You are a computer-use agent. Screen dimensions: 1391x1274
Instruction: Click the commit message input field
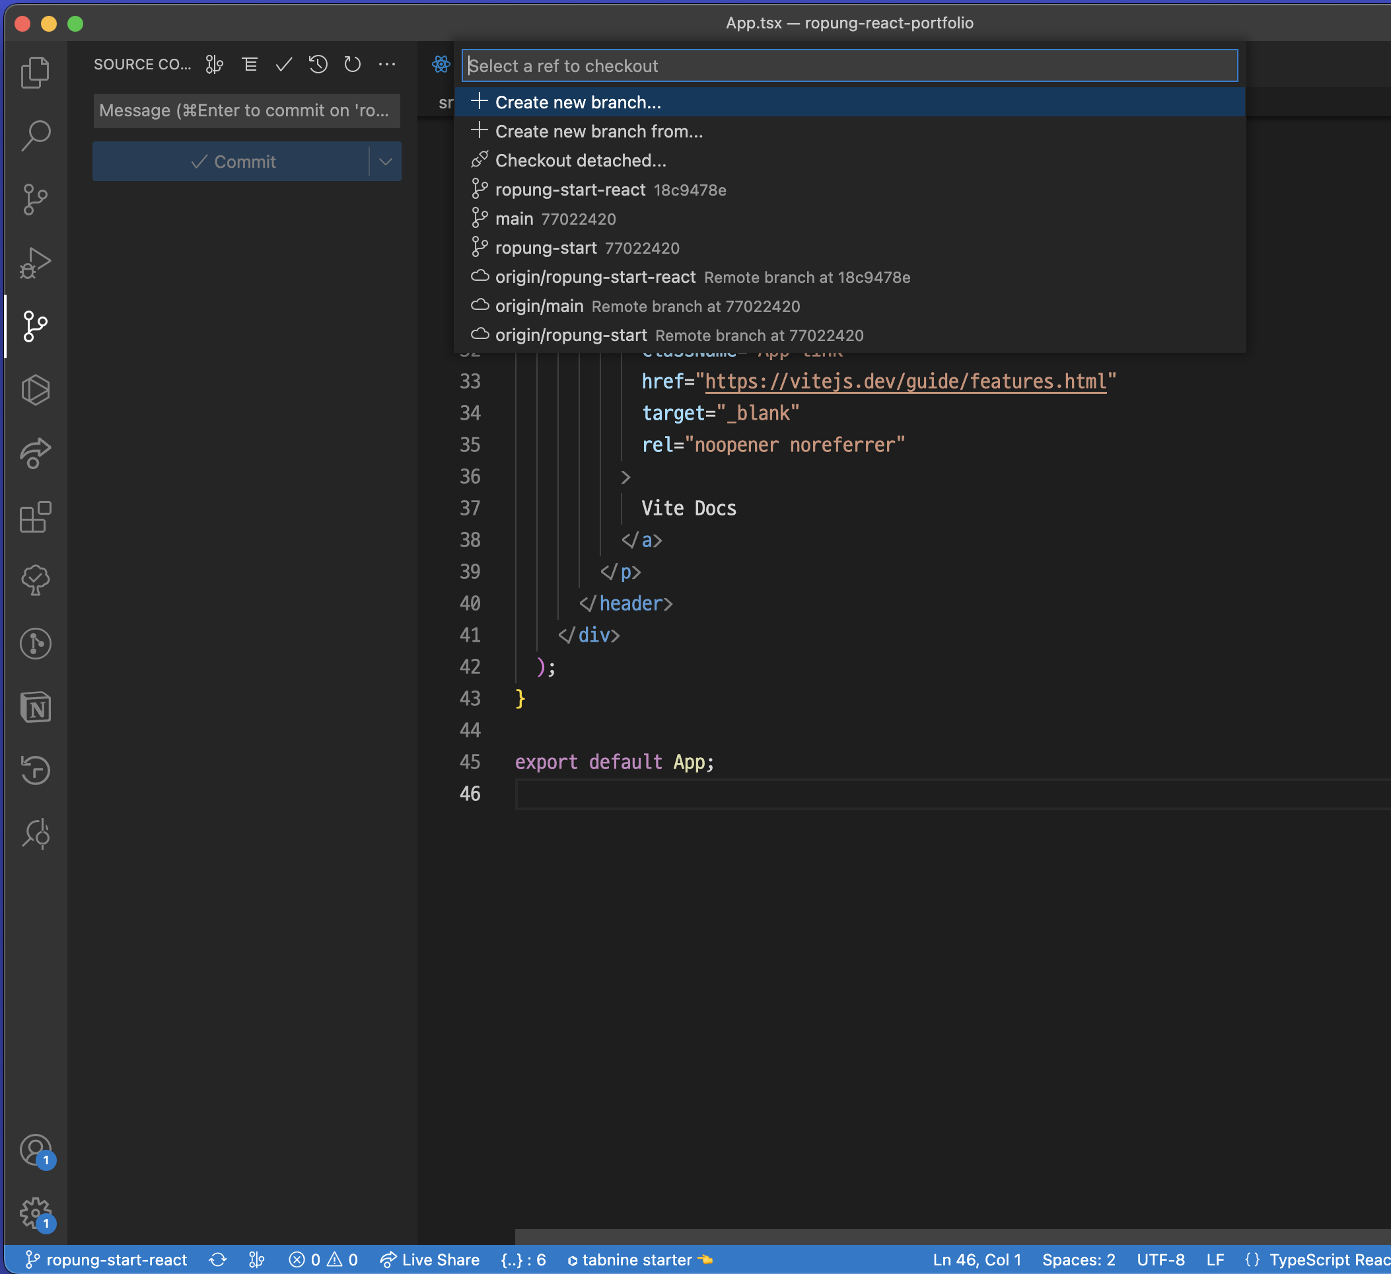[x=246, y=110]
